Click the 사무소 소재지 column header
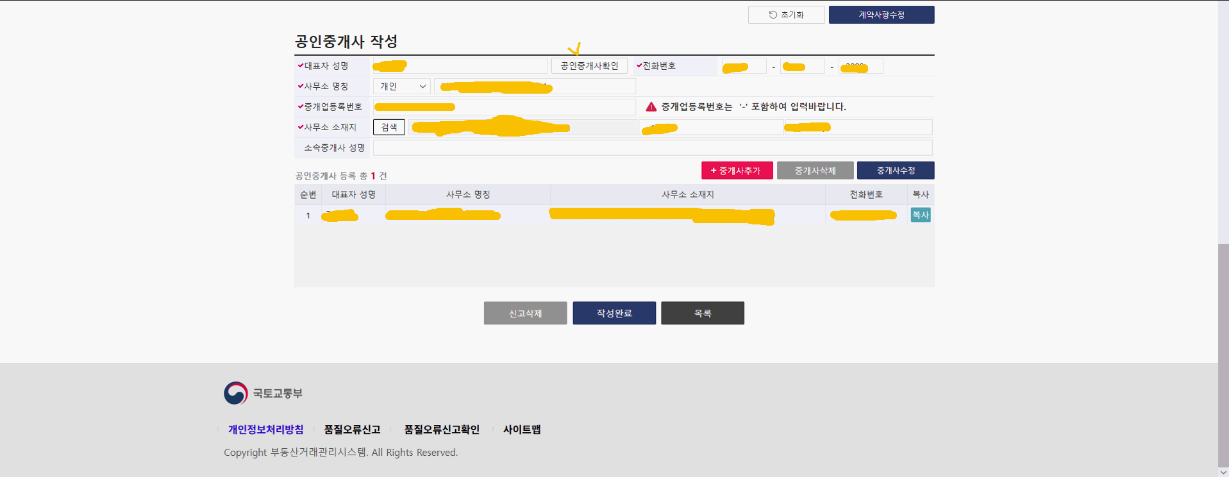 pos(688,194)
